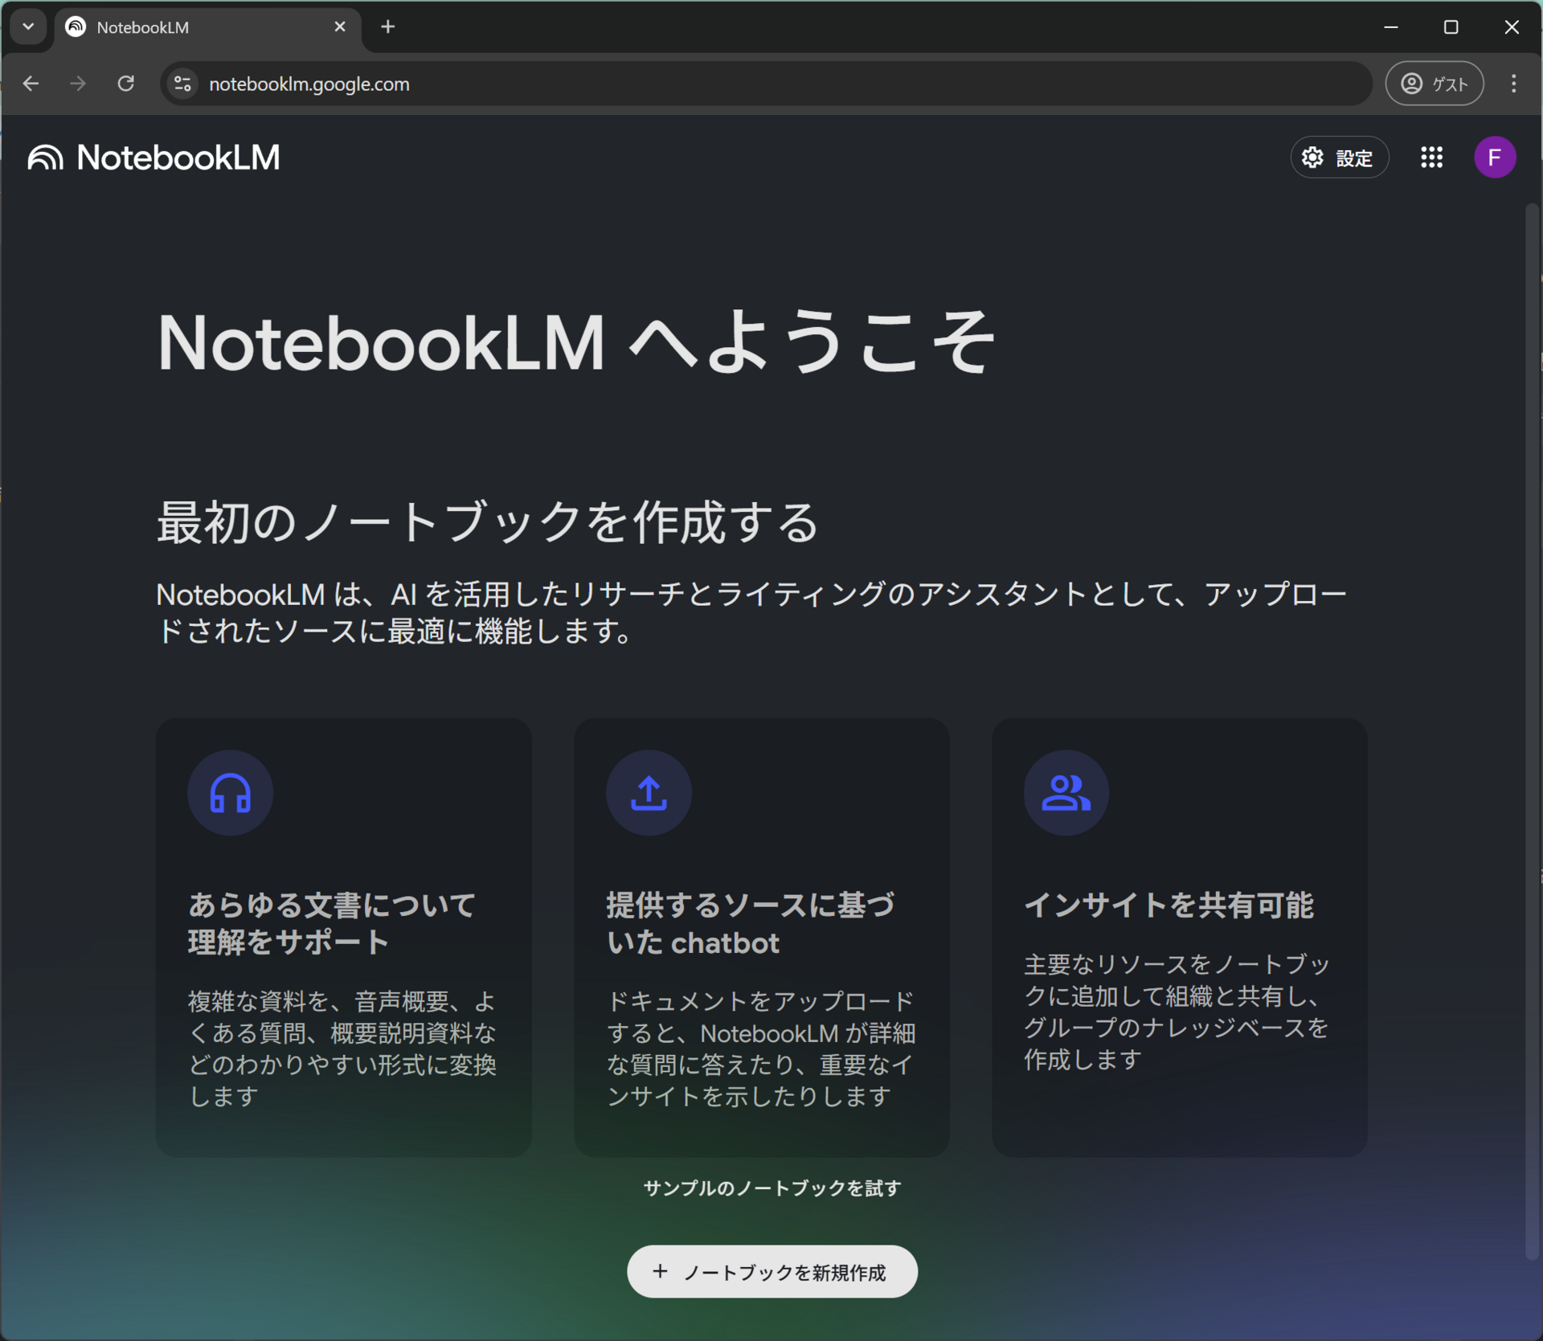Expand the tab search dropdown arrow

click(28, 27)
